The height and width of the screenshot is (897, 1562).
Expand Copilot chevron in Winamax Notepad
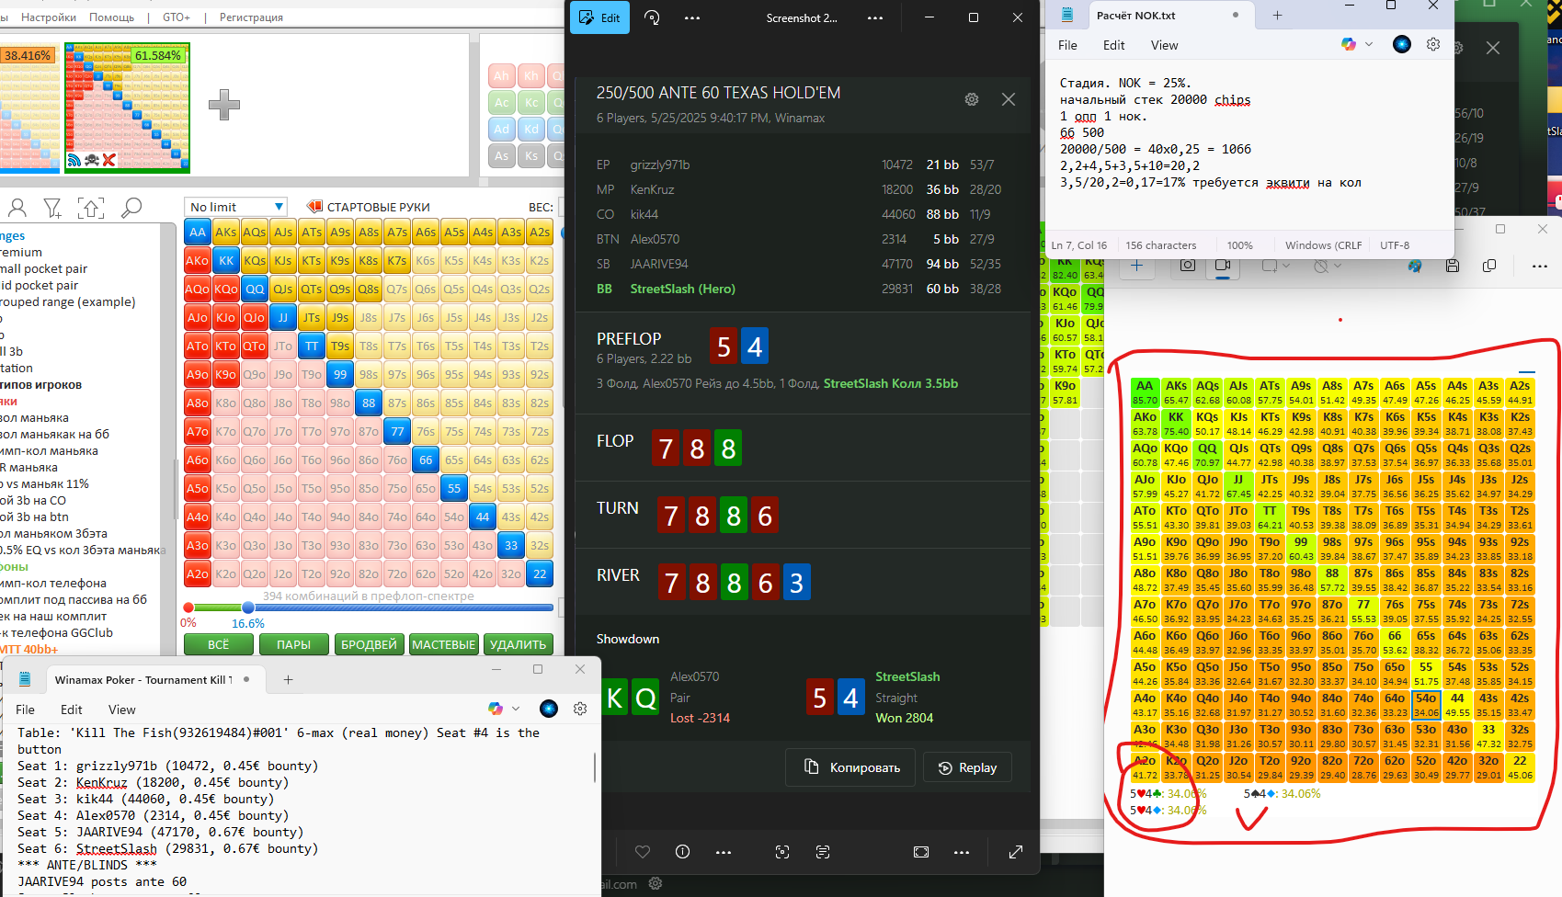tap(516, 709)
